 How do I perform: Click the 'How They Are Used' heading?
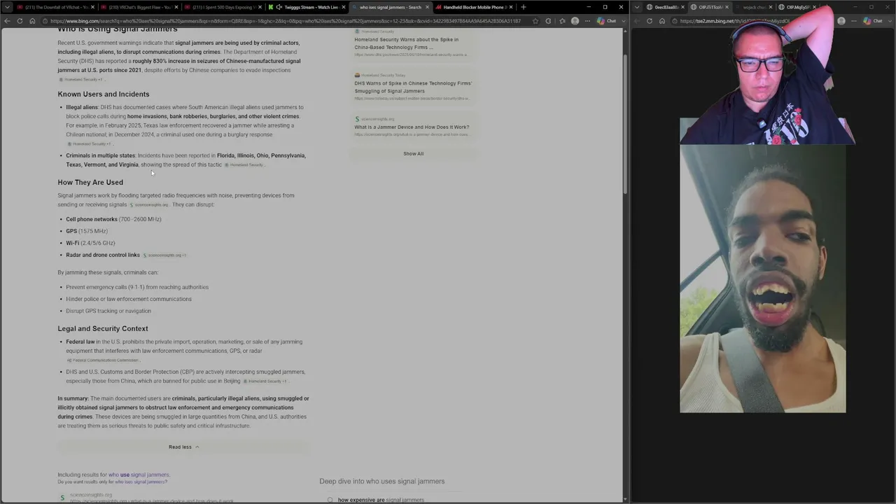(90, 182)
